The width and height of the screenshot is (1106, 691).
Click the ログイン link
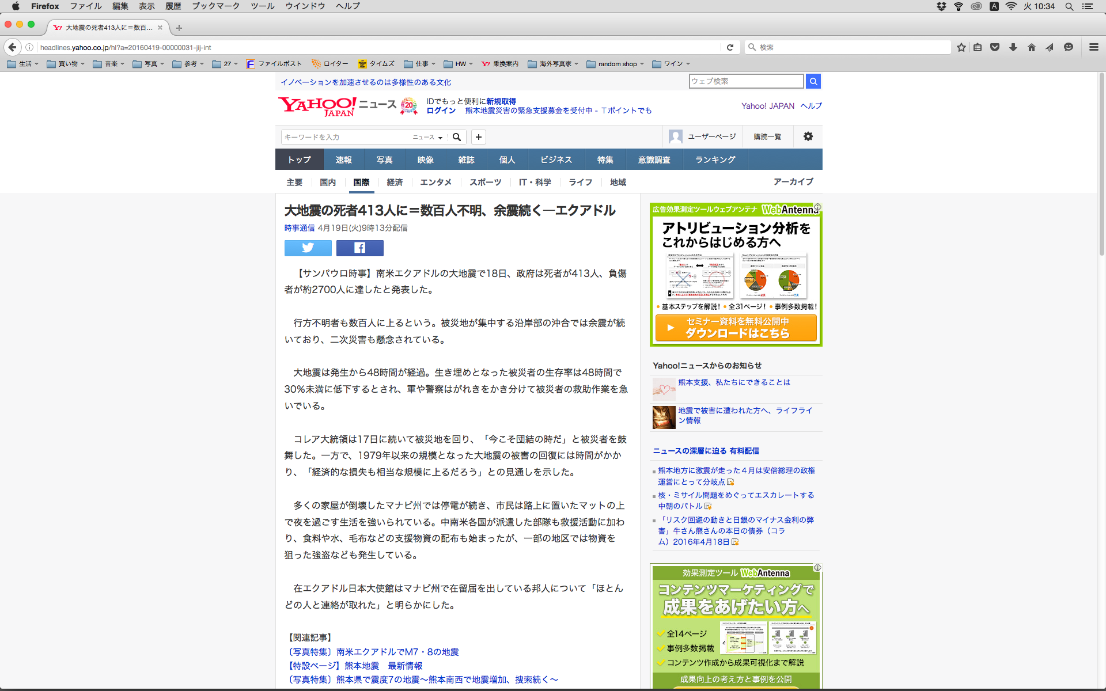pos(441,111)
